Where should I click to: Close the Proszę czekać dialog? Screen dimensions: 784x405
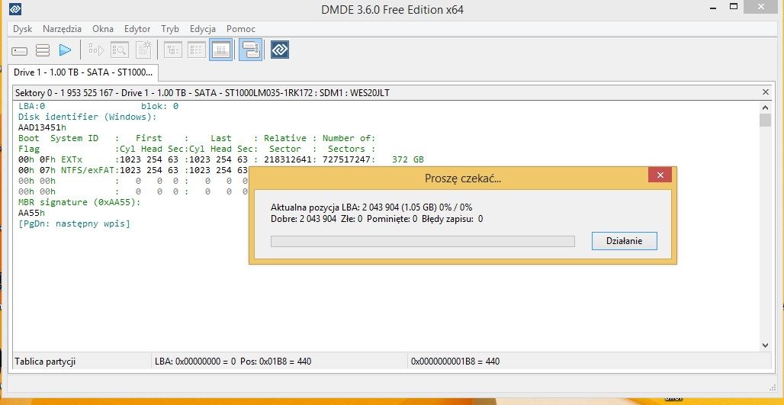pyautogui.click(x=660, y=175)
